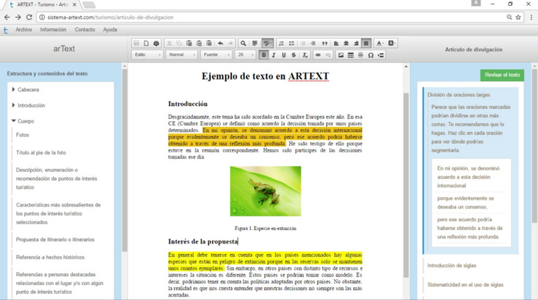This screenshot has height=300, width=538.
Task: Align the text to the left
Action: [x=336, y=43]
